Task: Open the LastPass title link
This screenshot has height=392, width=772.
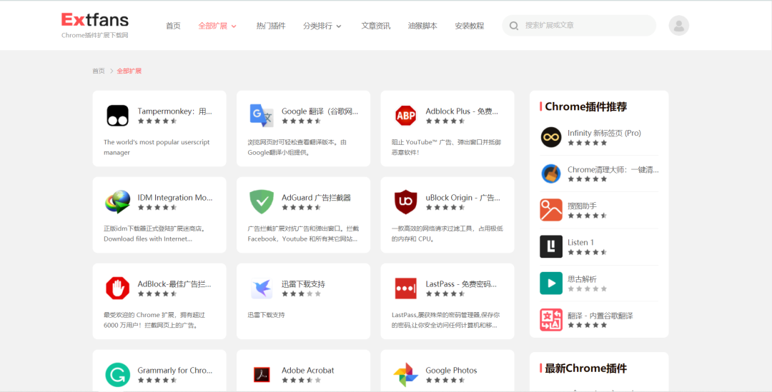Action: pos(461,283)
